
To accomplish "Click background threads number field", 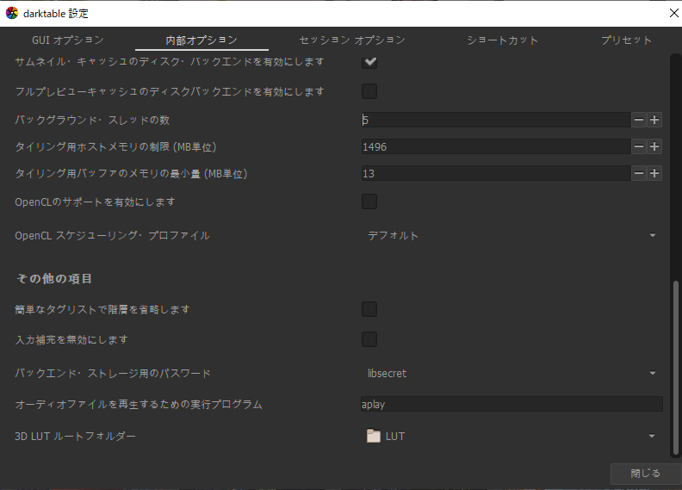I will [496, 120].
